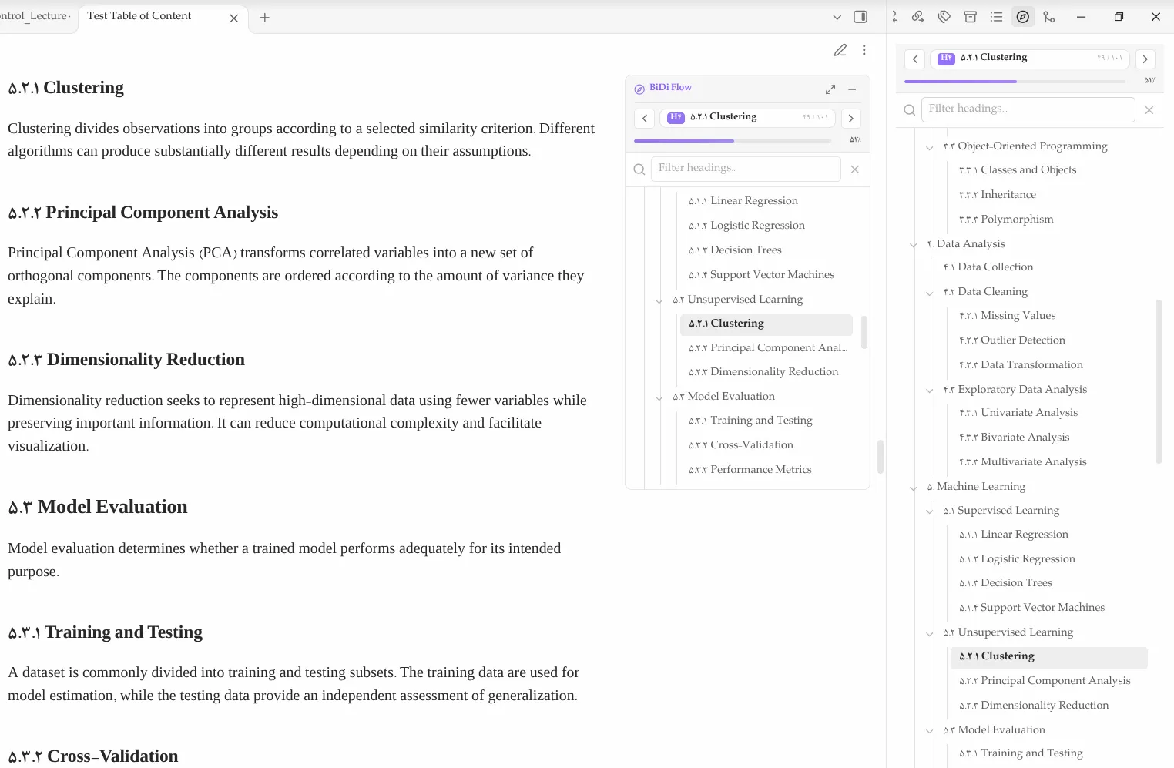This screenshot has height=768, width=1174.
Task: Go to next heading in floating panel
Action: click(850, 118)
